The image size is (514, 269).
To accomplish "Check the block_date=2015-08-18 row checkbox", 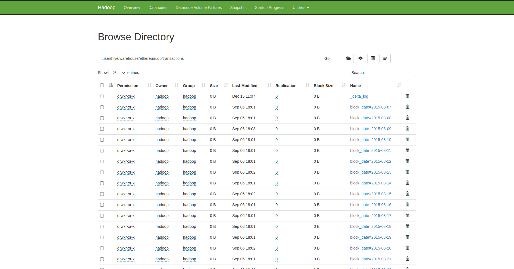I will pyautogui.click(x=102, y=226).
